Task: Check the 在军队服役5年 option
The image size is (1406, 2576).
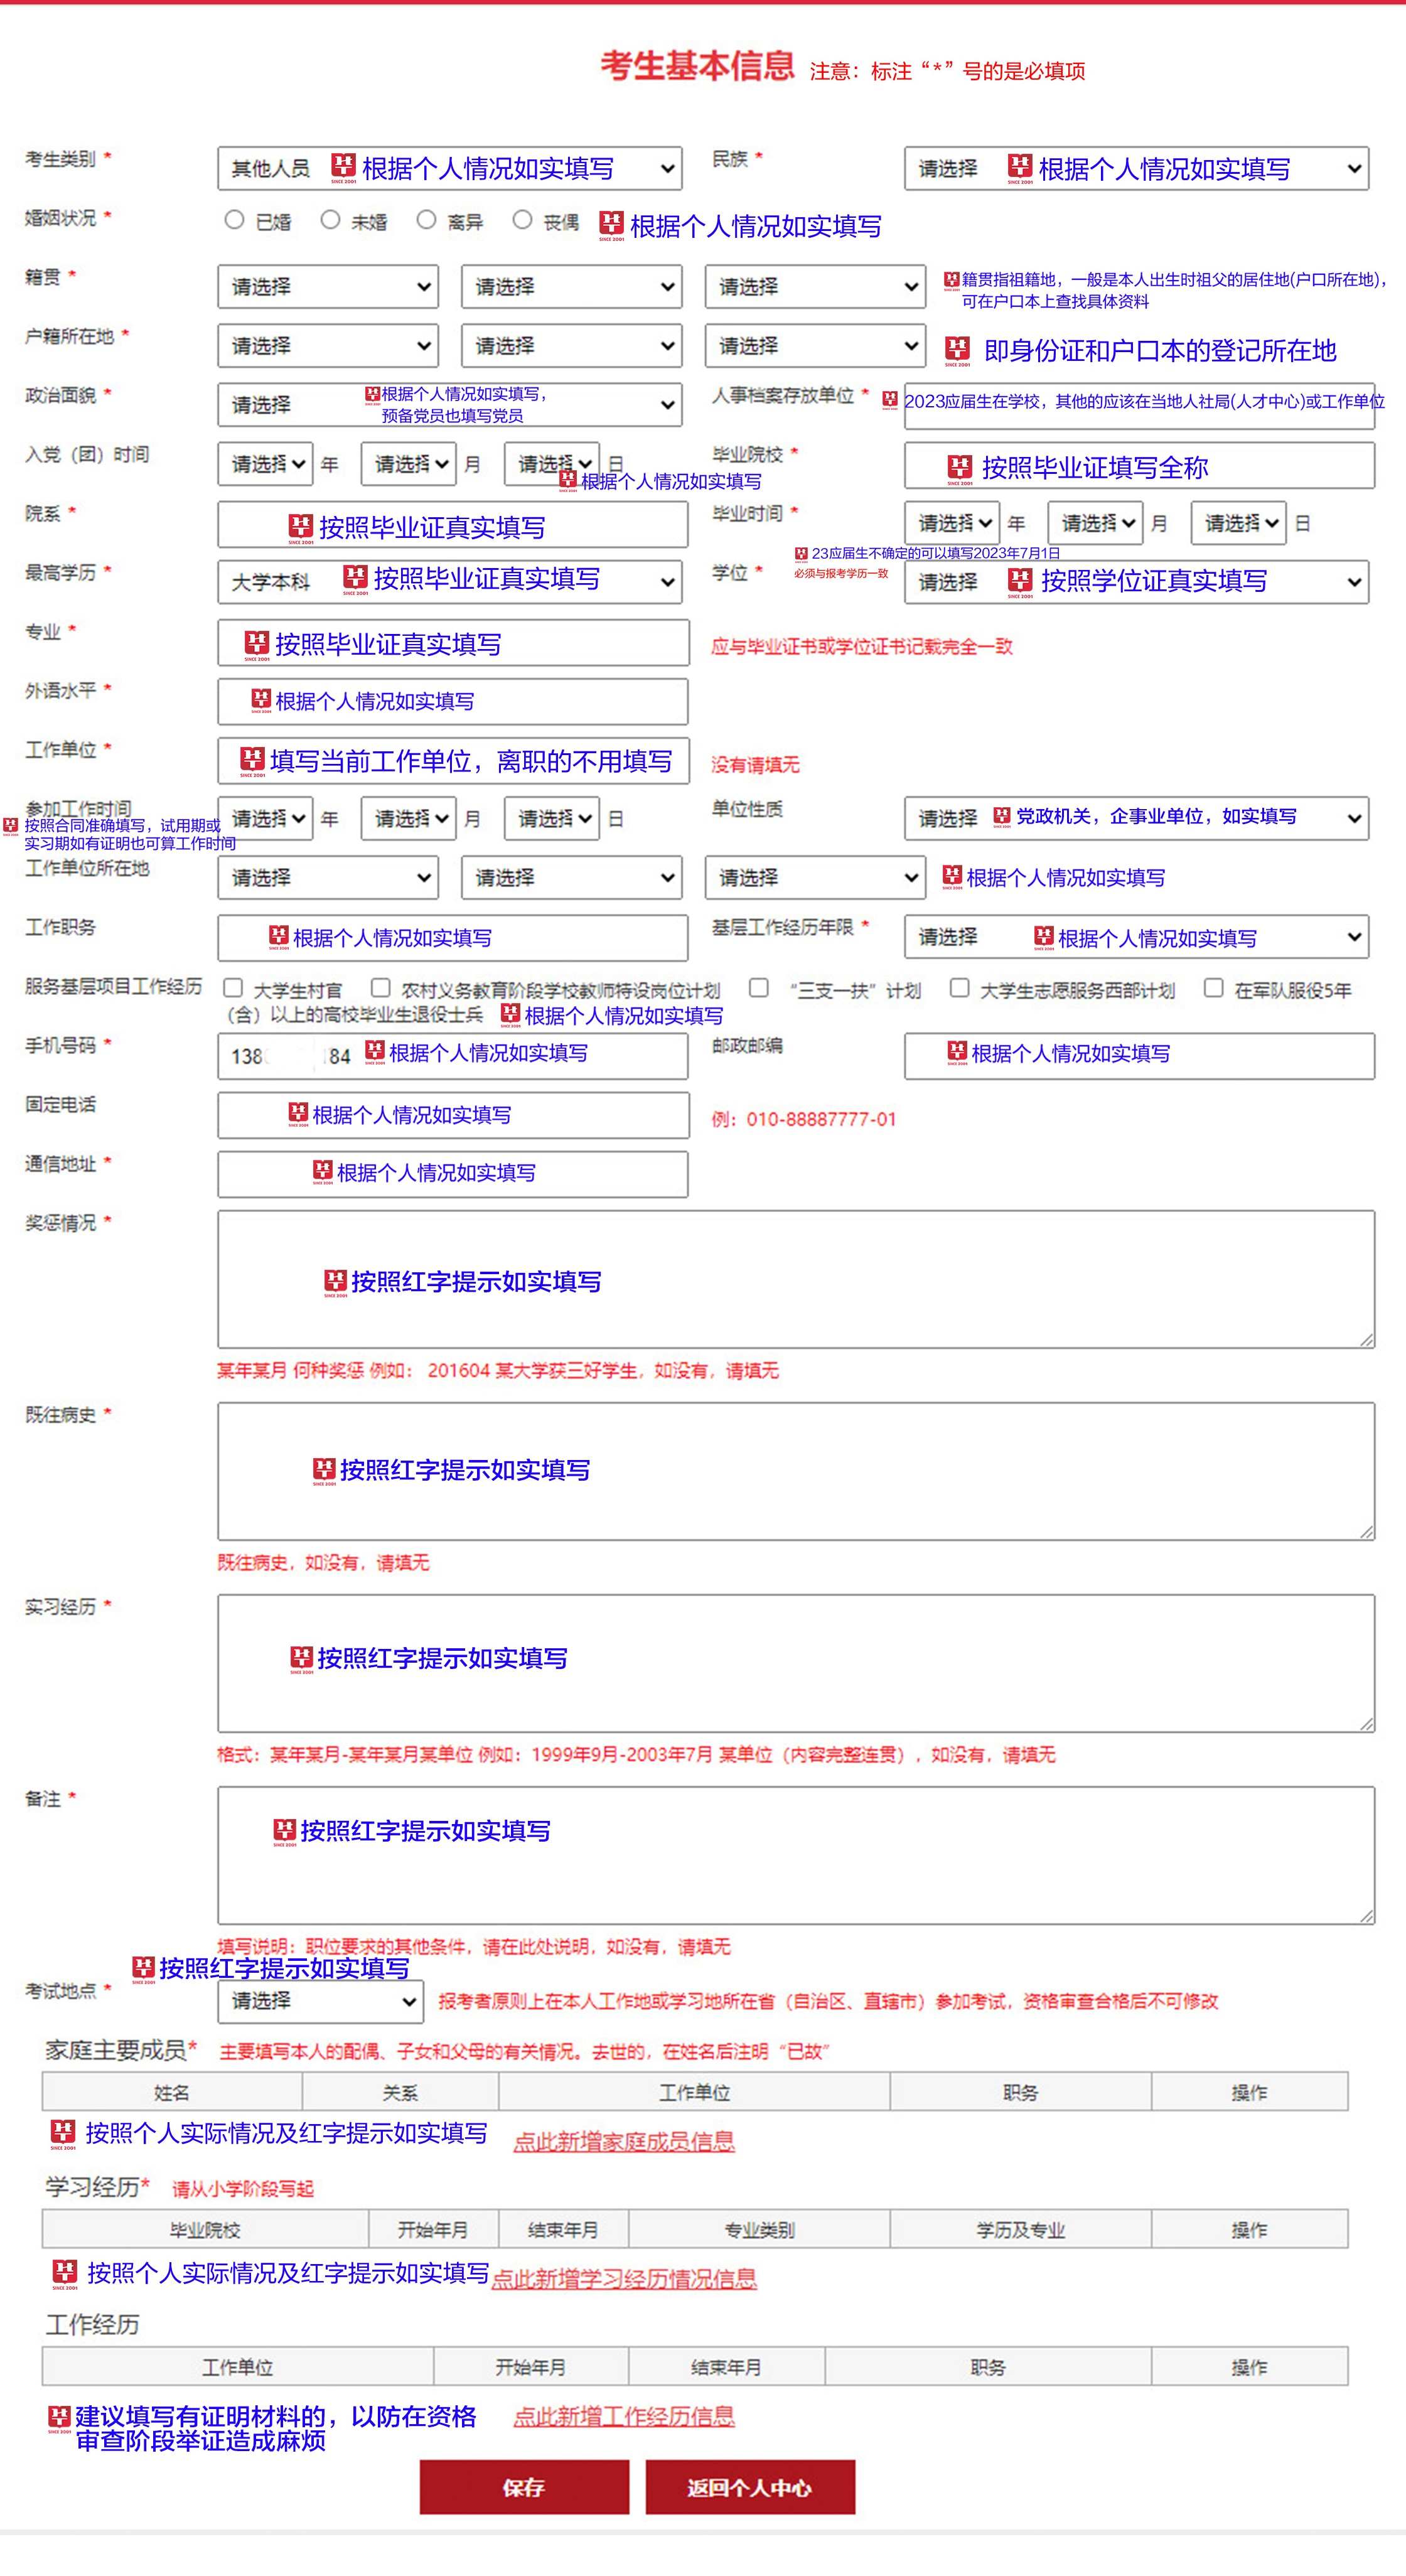Action: click(1213, 988)
